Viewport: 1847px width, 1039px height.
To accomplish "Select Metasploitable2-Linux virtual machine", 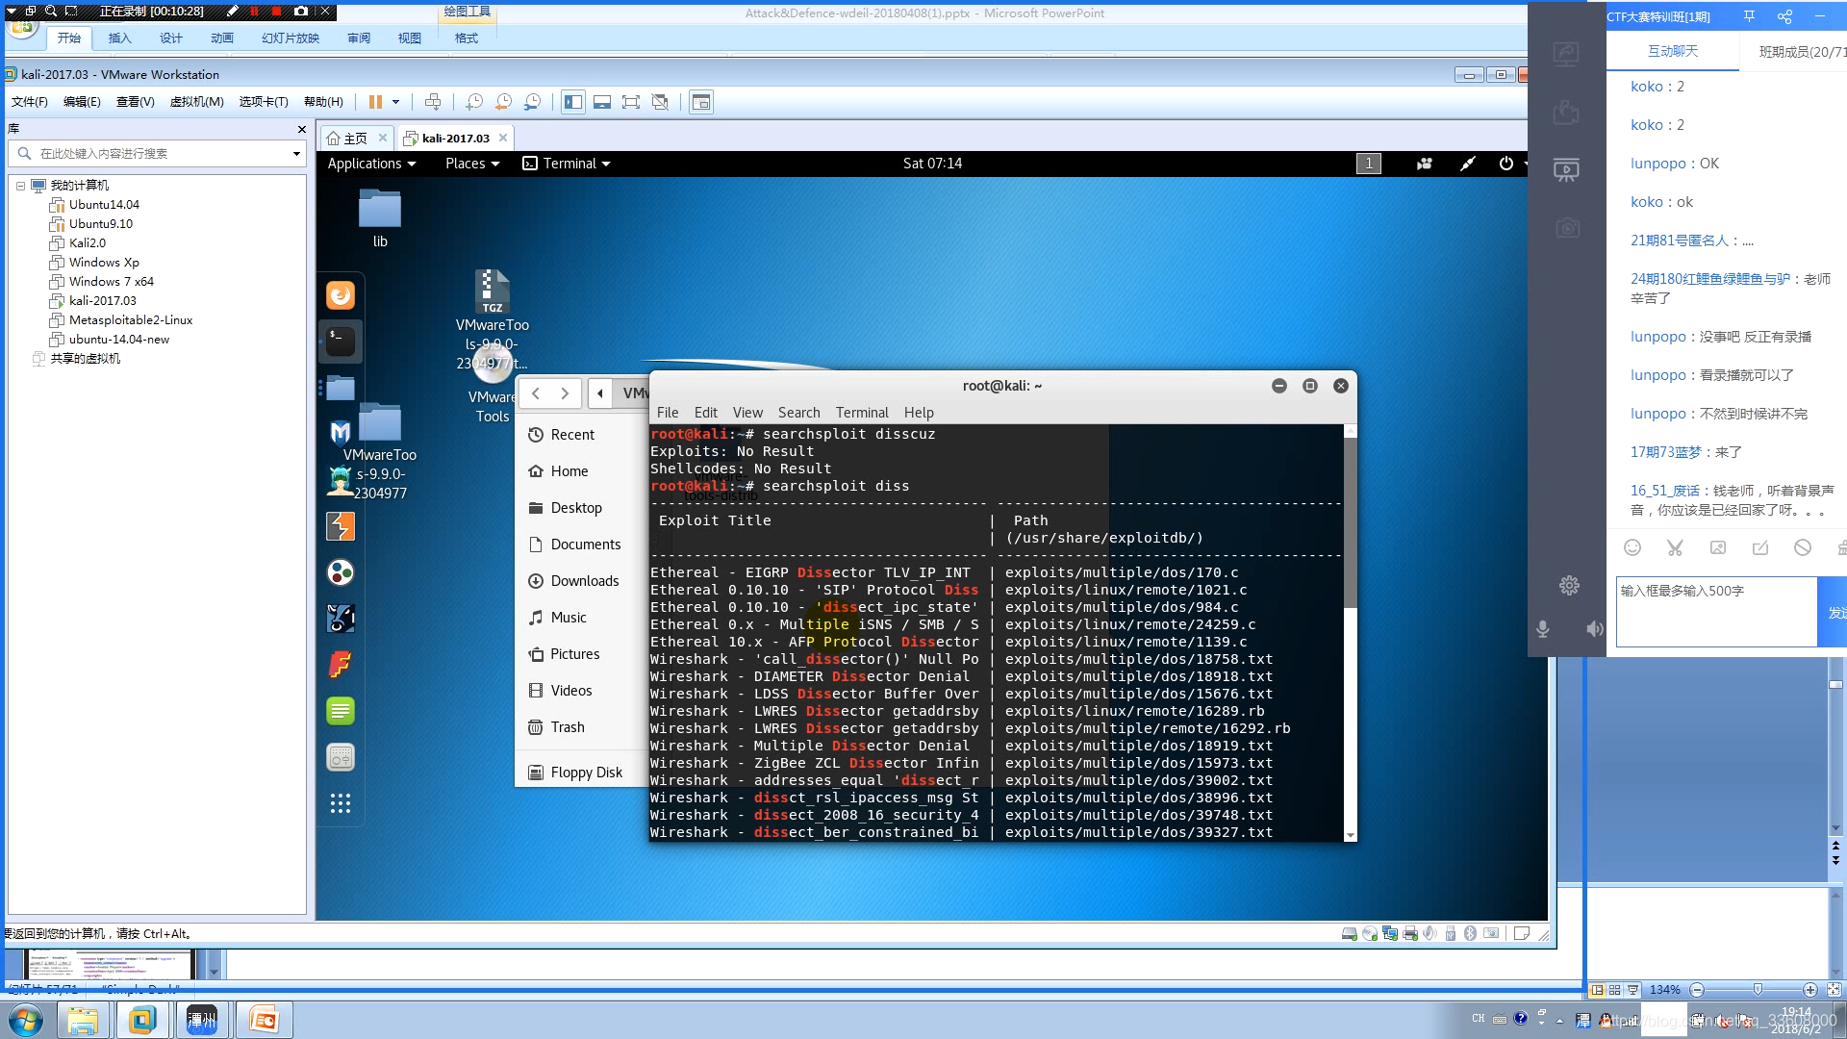I will 131,320.
